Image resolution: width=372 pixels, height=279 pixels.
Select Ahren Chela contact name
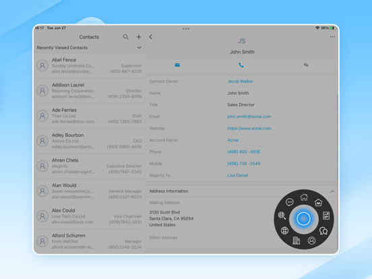pos(65,160)
